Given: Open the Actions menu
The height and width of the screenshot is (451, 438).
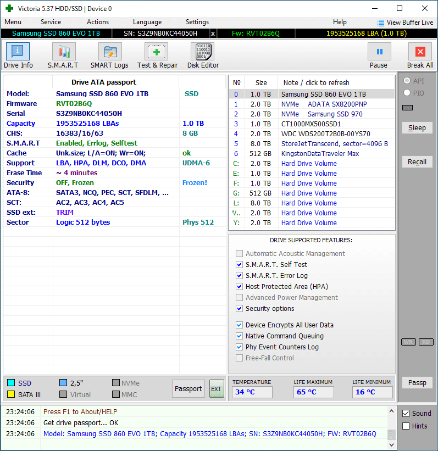Looking at the screenshot, I should coord(98,22).
